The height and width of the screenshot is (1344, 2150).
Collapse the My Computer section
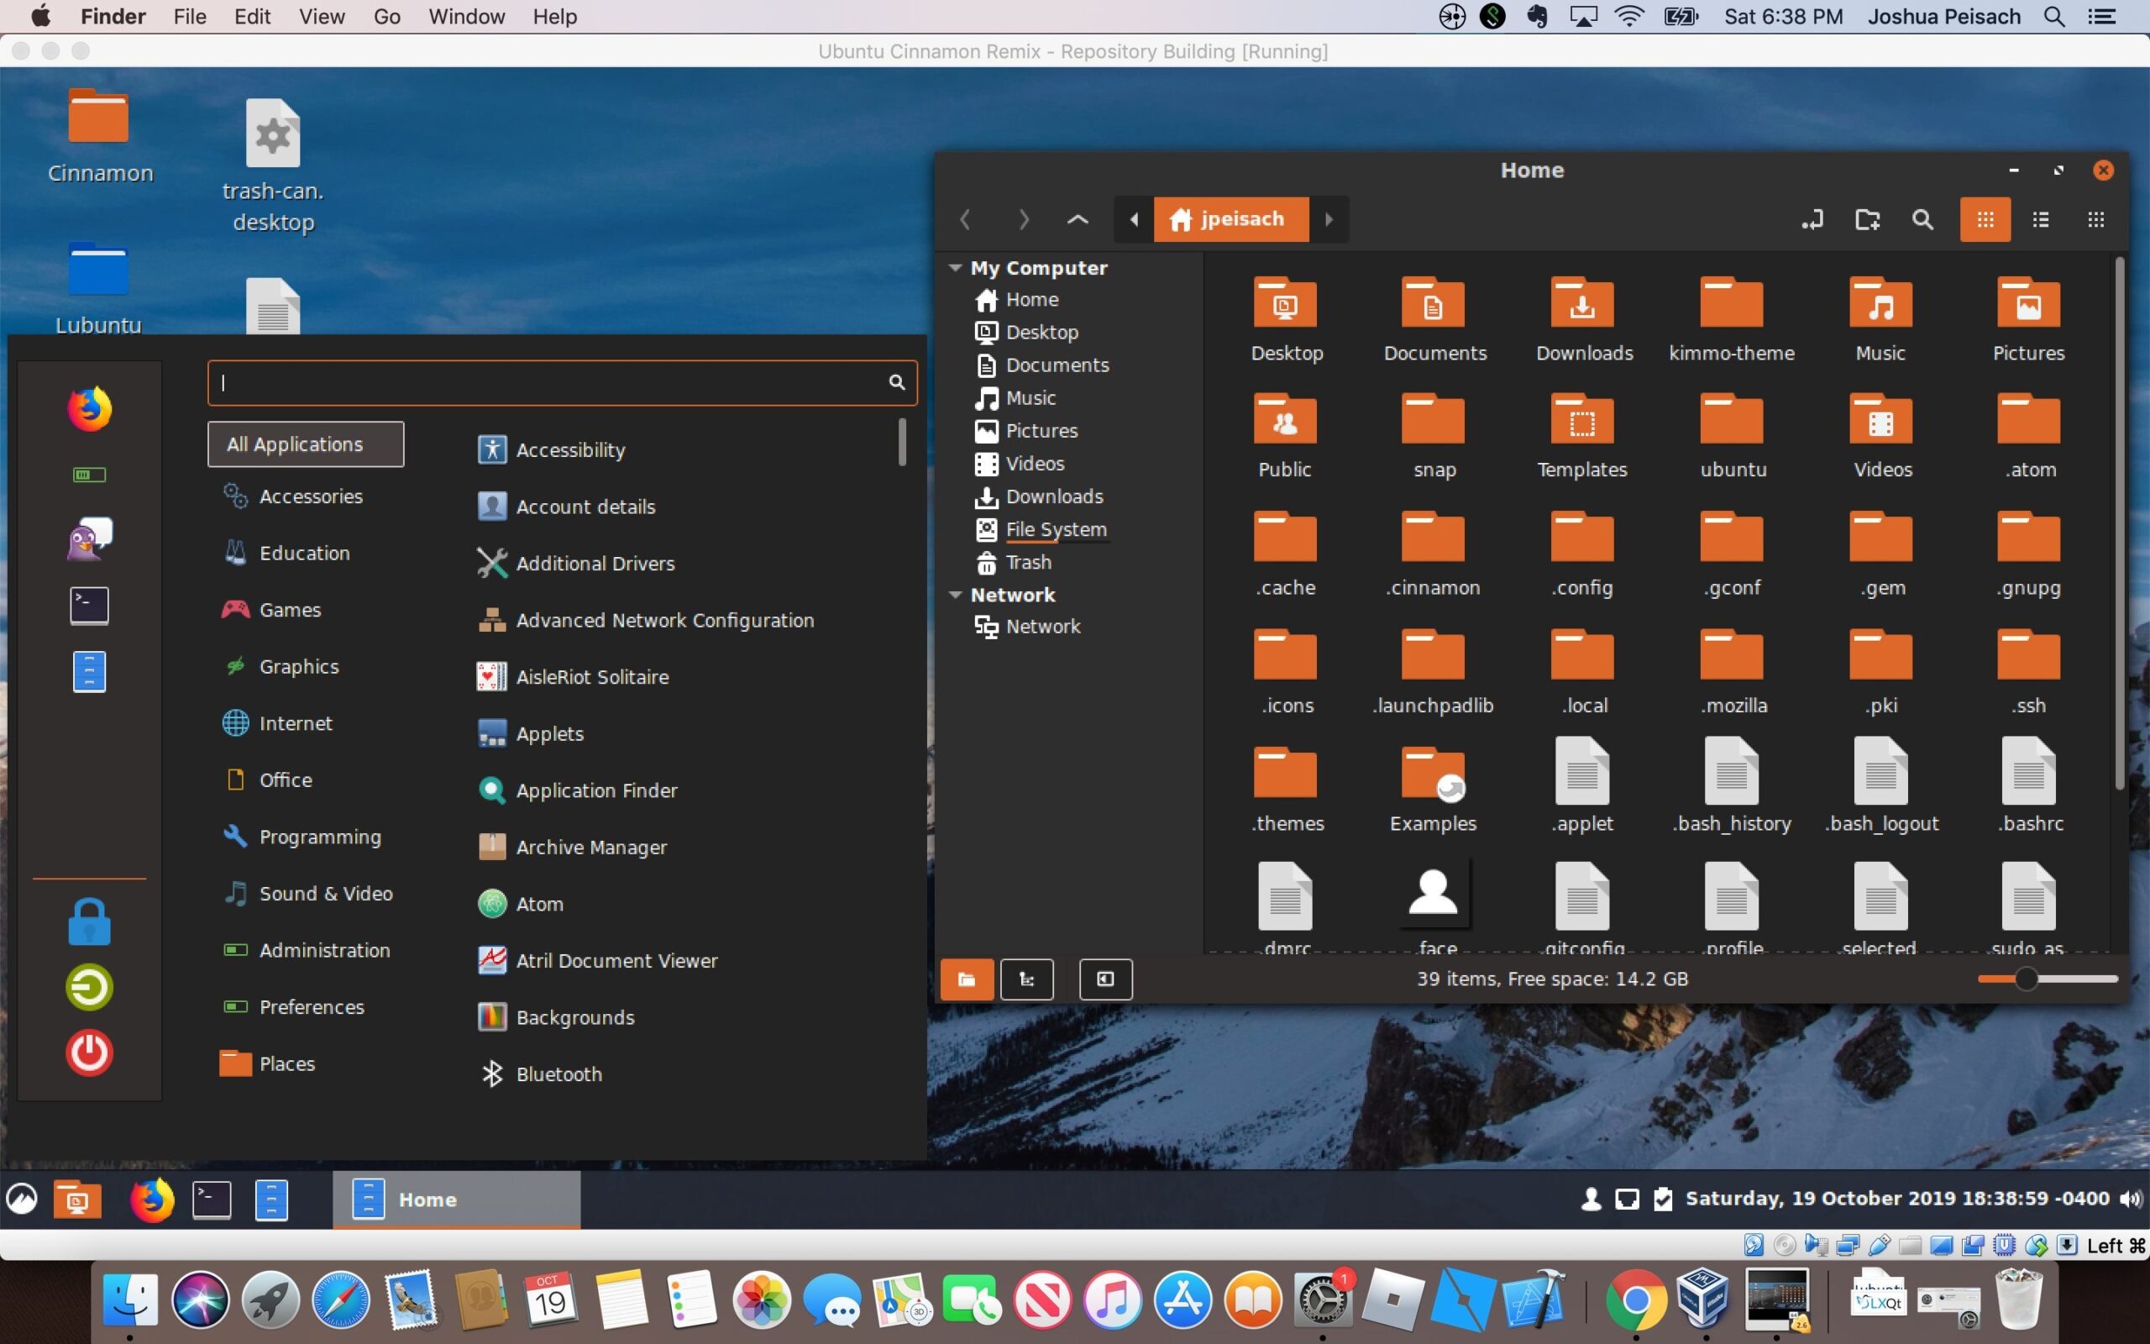pyautogui.click(x=955, y=268)
